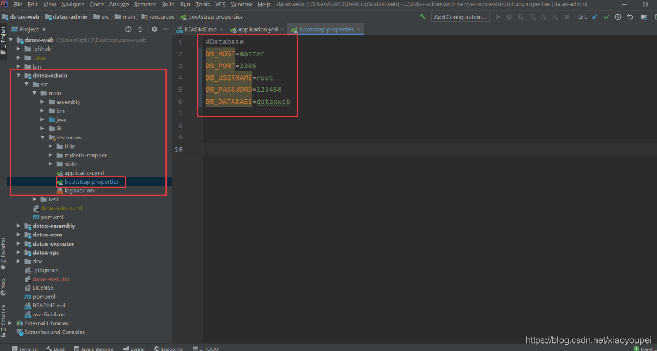The height and width of the screenshot is (351, 657).
Task: Open the Navigate menu
Action: tap(72, 4)
